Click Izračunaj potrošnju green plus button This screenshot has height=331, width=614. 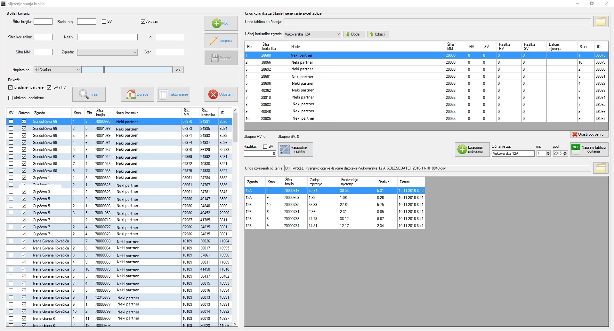pyautogui.click(x=472, y=149)
